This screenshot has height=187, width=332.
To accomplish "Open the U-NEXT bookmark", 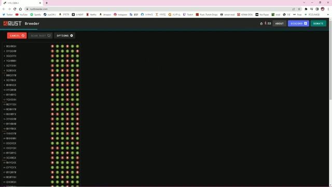I will click(77, 15).
